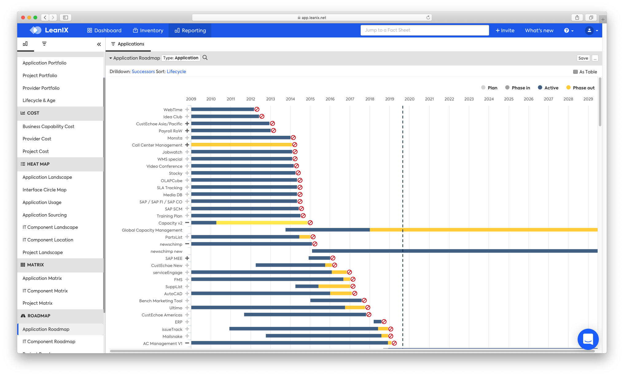Open the help question mark menu
The height and width of the screenshot is (376, 624).
click(x=569, y=30)
